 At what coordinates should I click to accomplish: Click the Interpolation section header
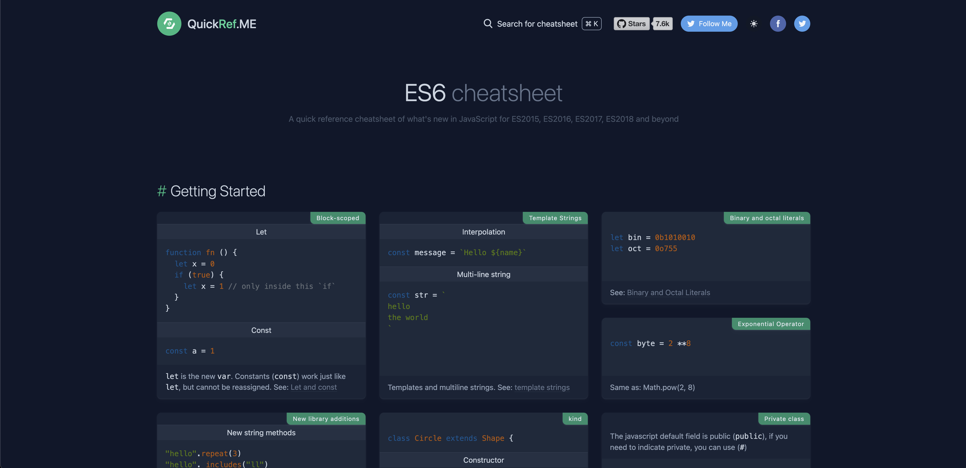[483, 232]
